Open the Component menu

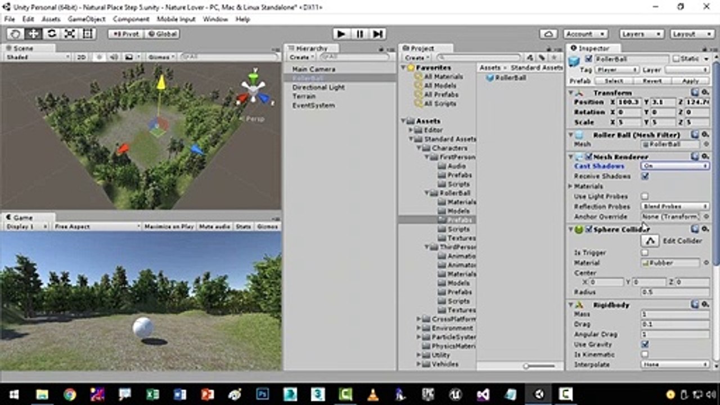pyautogui.click(x=131, y=19)
